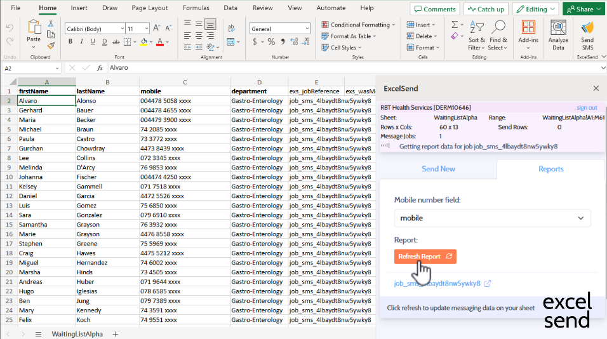
Task: Increase font size with larger A
Action: coord(156,28)
